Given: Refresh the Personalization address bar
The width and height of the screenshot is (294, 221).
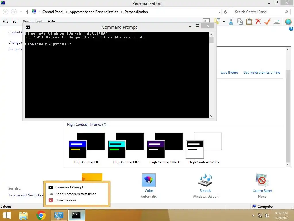Looking at the screenshot, I should pyautogui.click(x=225, y=12).
